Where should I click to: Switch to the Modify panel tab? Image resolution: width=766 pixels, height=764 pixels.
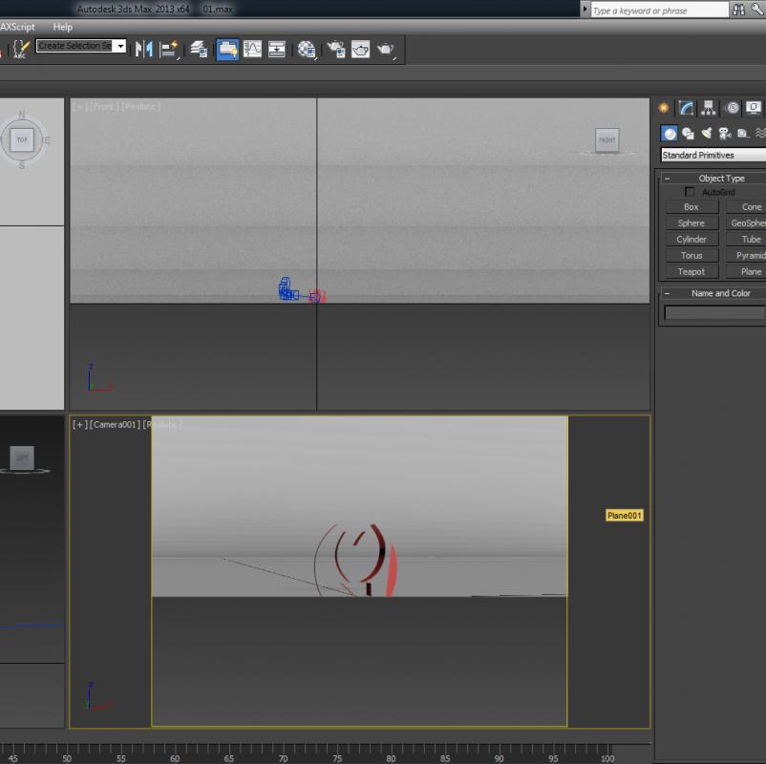click(686, 108)
